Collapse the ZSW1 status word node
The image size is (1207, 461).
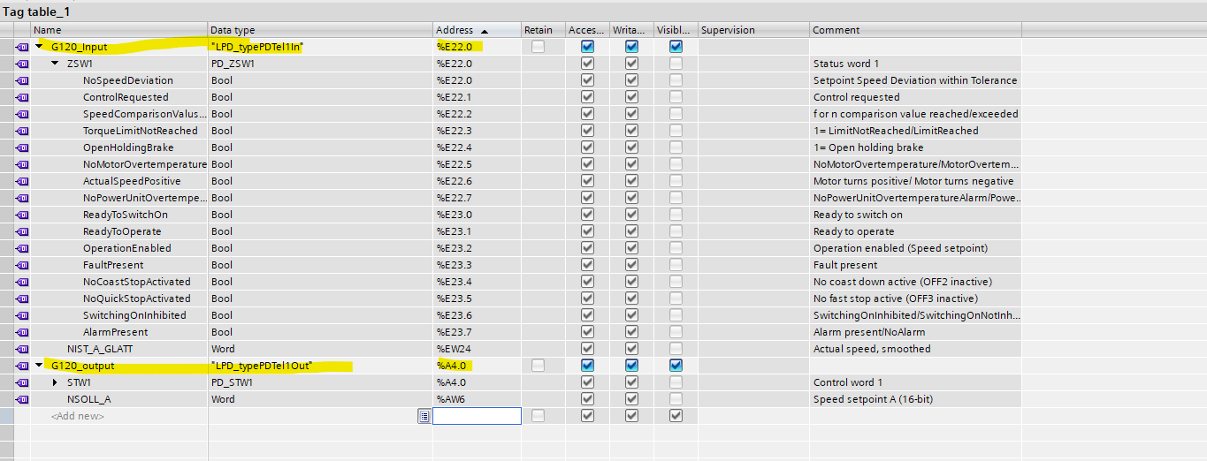click(55, 64)
